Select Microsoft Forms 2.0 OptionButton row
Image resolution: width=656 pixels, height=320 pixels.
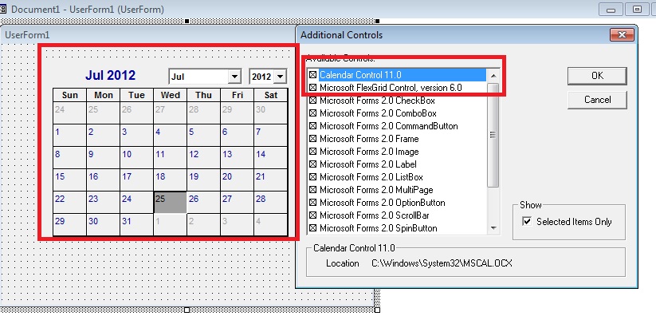(x=398, y=203)
